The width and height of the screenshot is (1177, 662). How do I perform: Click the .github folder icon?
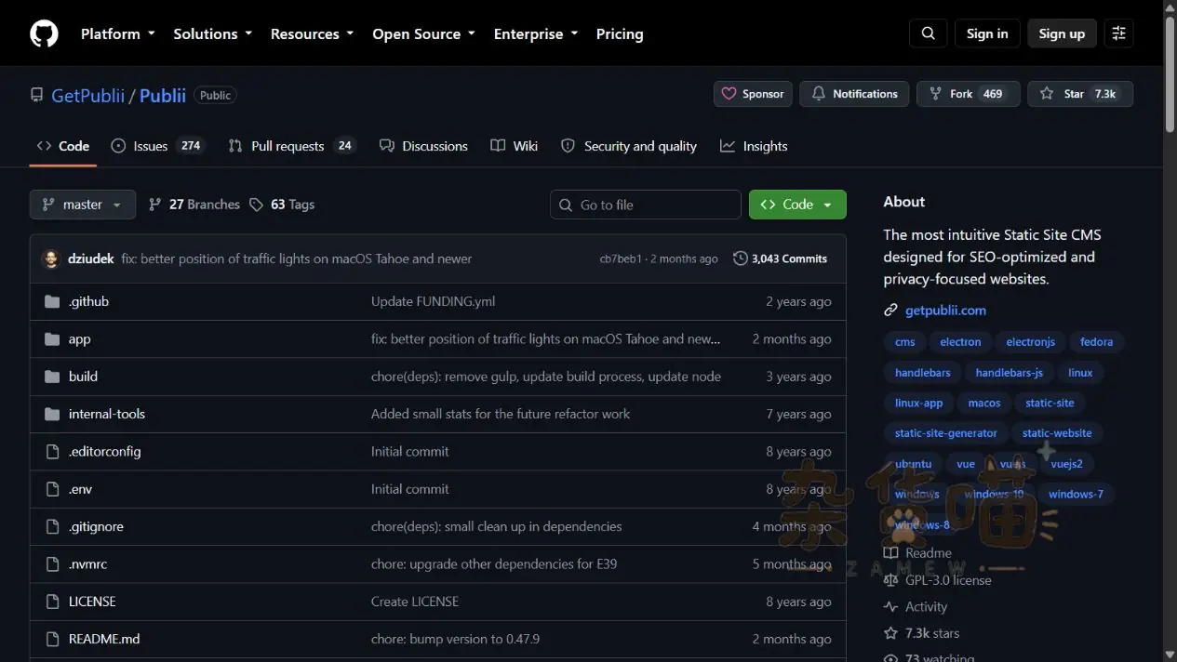(x=52, y=301)
